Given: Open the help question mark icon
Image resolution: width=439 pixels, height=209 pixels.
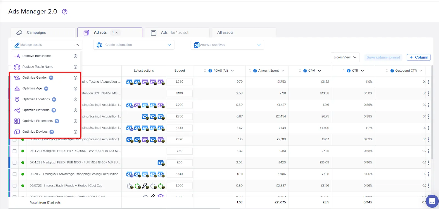Looking at the screenshot, I should tap(65, 12).
